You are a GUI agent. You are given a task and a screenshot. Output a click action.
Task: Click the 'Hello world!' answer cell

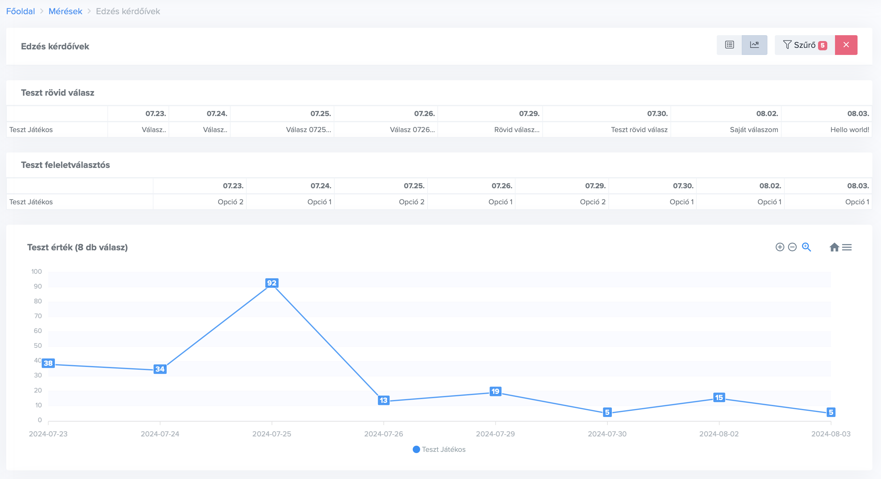click(x=849, y=130)
